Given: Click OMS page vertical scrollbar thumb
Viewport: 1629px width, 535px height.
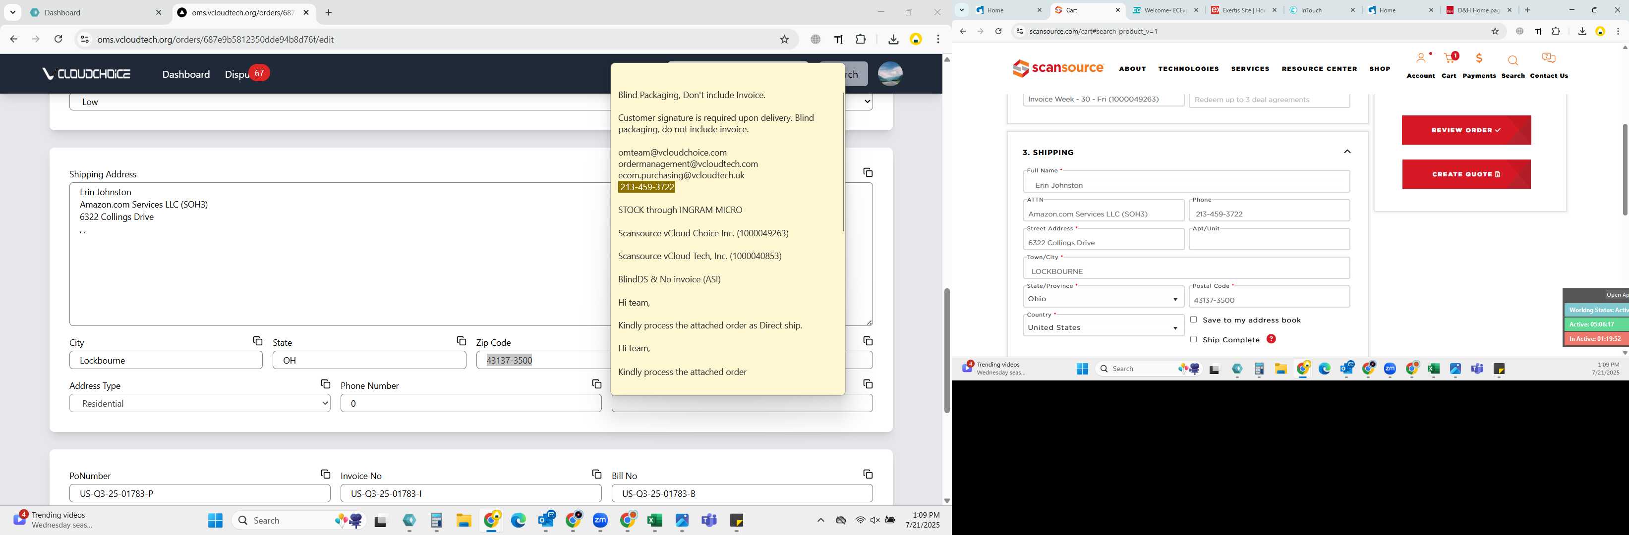Looking at the screenshot, I should [x=947, y=351].
